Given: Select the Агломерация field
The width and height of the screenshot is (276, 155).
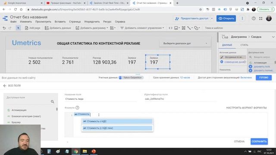Looking at the screenshot, I should 19,110.
